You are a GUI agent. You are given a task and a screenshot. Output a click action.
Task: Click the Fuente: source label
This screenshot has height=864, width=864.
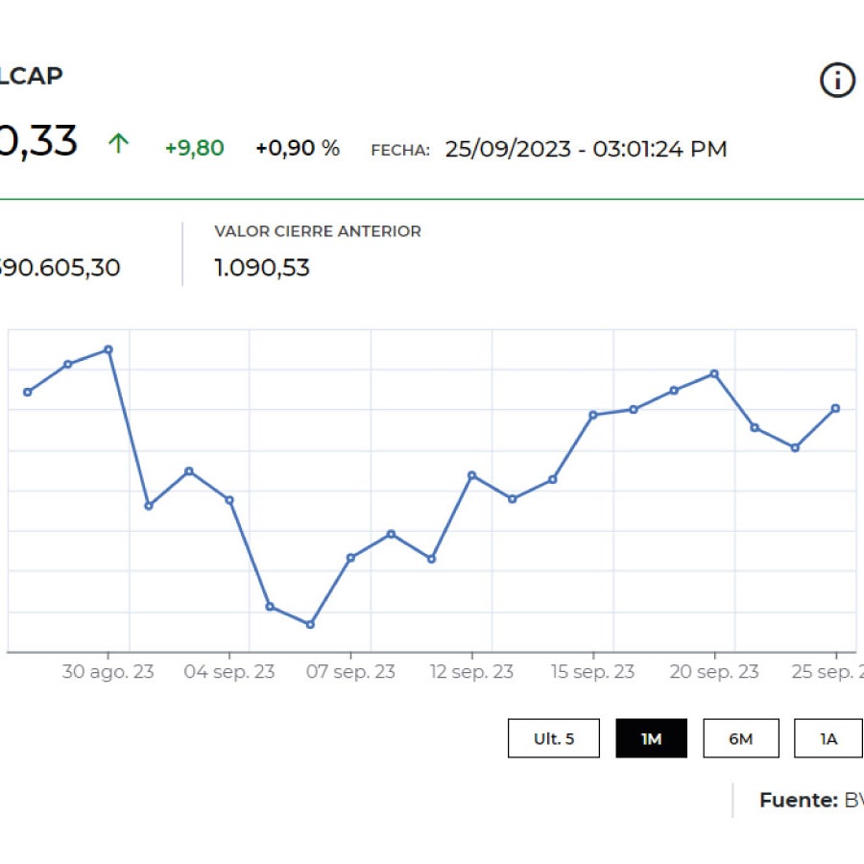799,800
